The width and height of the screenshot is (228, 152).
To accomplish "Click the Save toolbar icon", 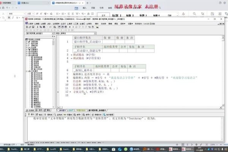I will click(x=33, y=27).
